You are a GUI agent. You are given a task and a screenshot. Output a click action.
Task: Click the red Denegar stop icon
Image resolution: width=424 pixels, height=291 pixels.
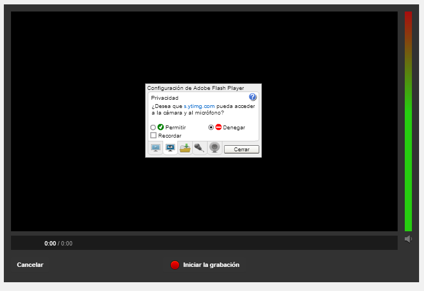(219, 127)
